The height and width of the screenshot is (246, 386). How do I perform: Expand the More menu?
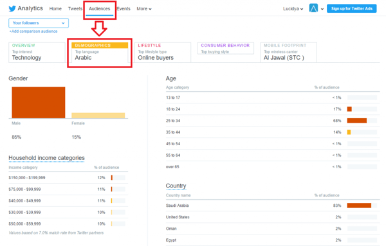144,9
